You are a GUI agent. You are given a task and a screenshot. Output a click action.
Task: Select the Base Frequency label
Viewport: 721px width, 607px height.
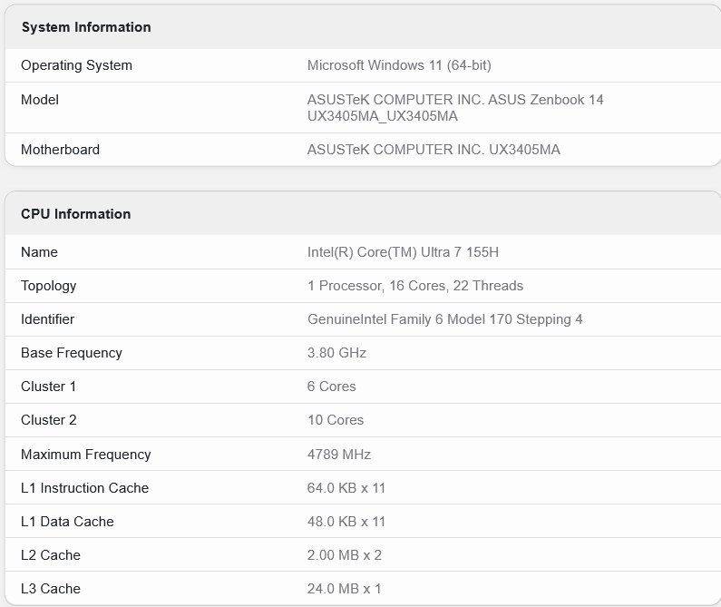[72, 353]
